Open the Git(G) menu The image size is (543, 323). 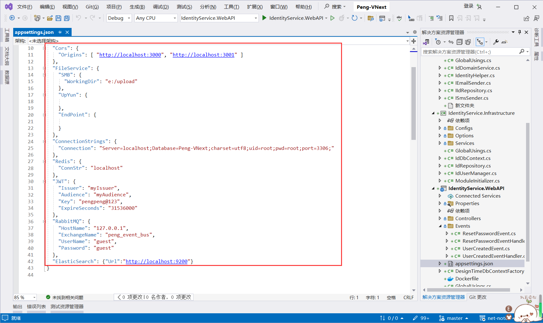(x=92, y=7)
